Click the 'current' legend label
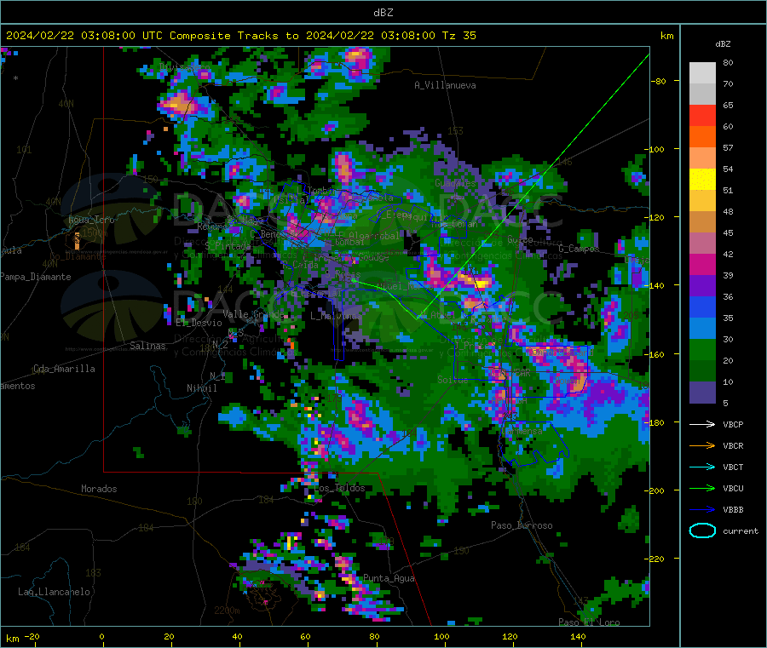 pyautogui.click(x=740, y=530)
